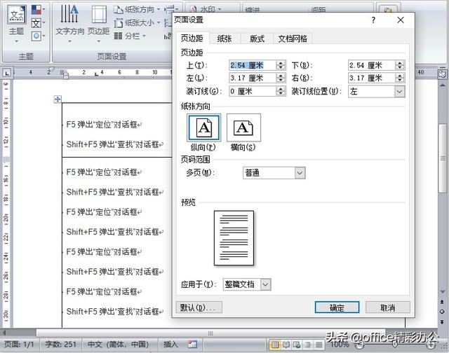449x353 pixels.
Task: Click the Insert (插入) mode indicator
Action: point(170,345)
